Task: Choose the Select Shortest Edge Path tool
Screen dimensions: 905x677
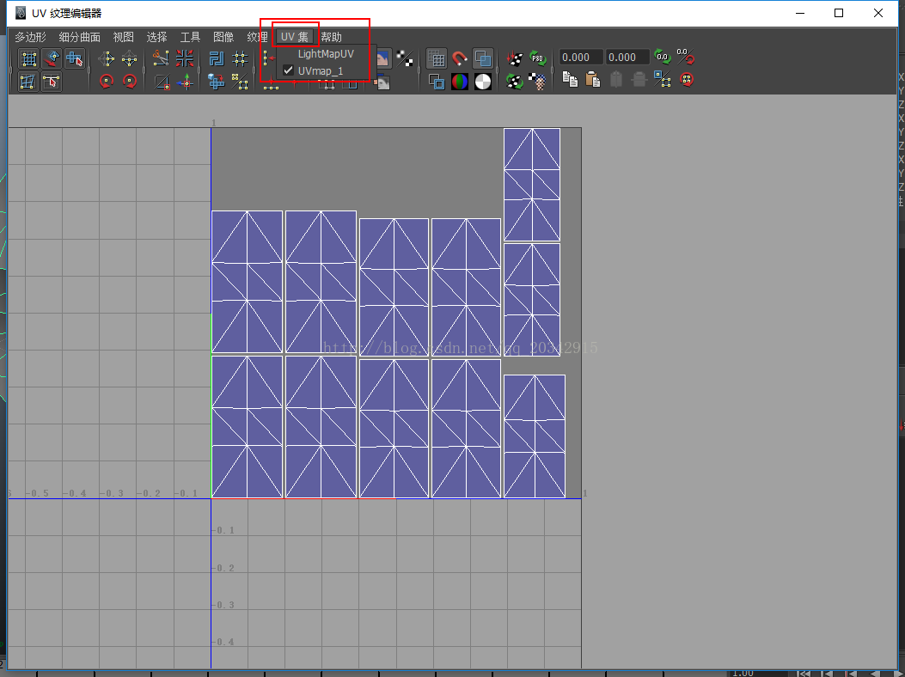Action: [x=75, y=58]
